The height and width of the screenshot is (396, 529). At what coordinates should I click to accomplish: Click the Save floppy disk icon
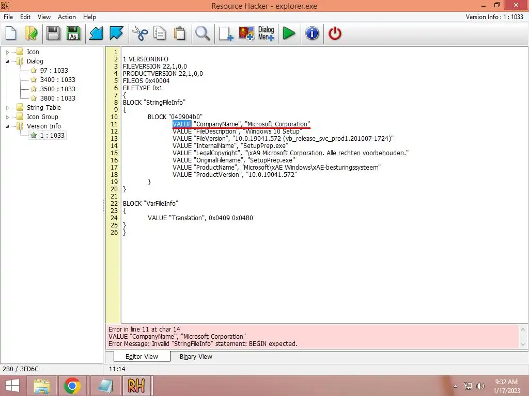(x=53, y=34)
